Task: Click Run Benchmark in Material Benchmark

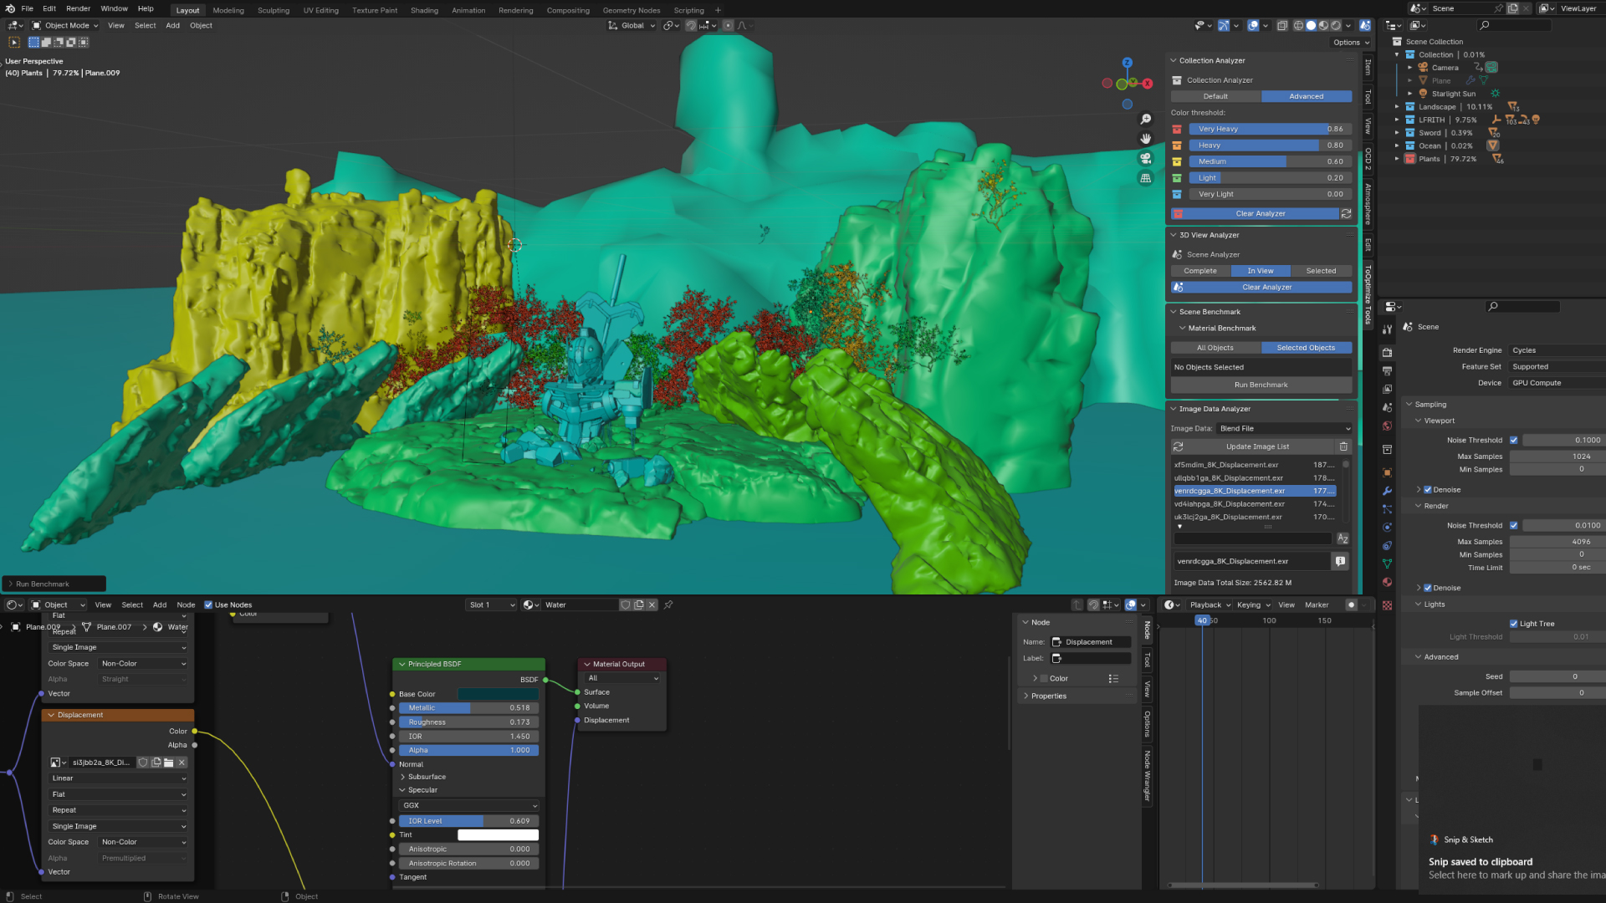Action: click(1261, 385)
